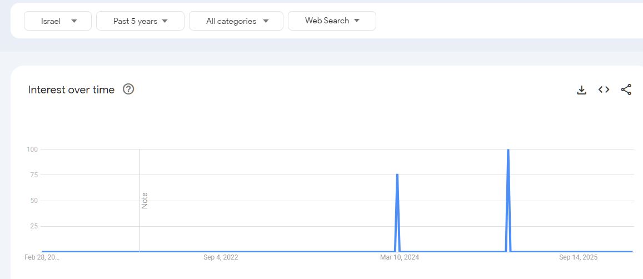Screen dimensions: 643x279
Task: Open the Israel region dropdown
Action: point(58,21)
